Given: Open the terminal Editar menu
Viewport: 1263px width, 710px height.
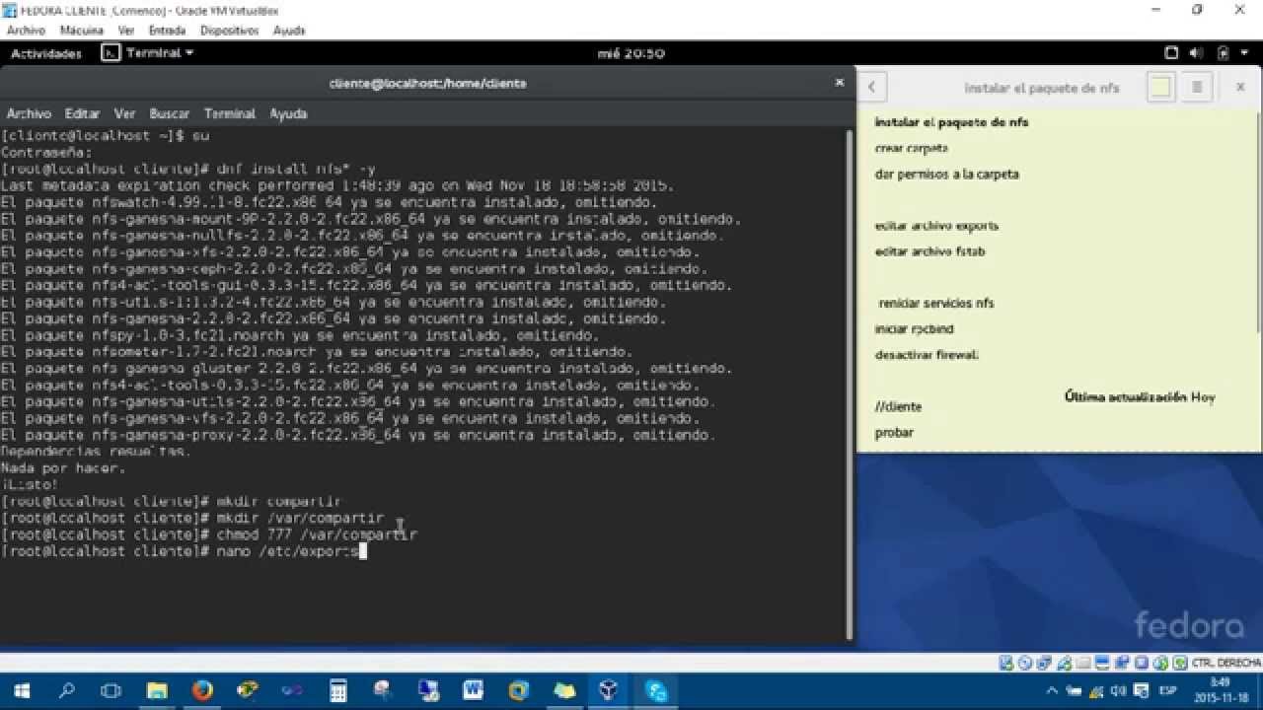Looking at the screenshot, I should click(83, 113).
